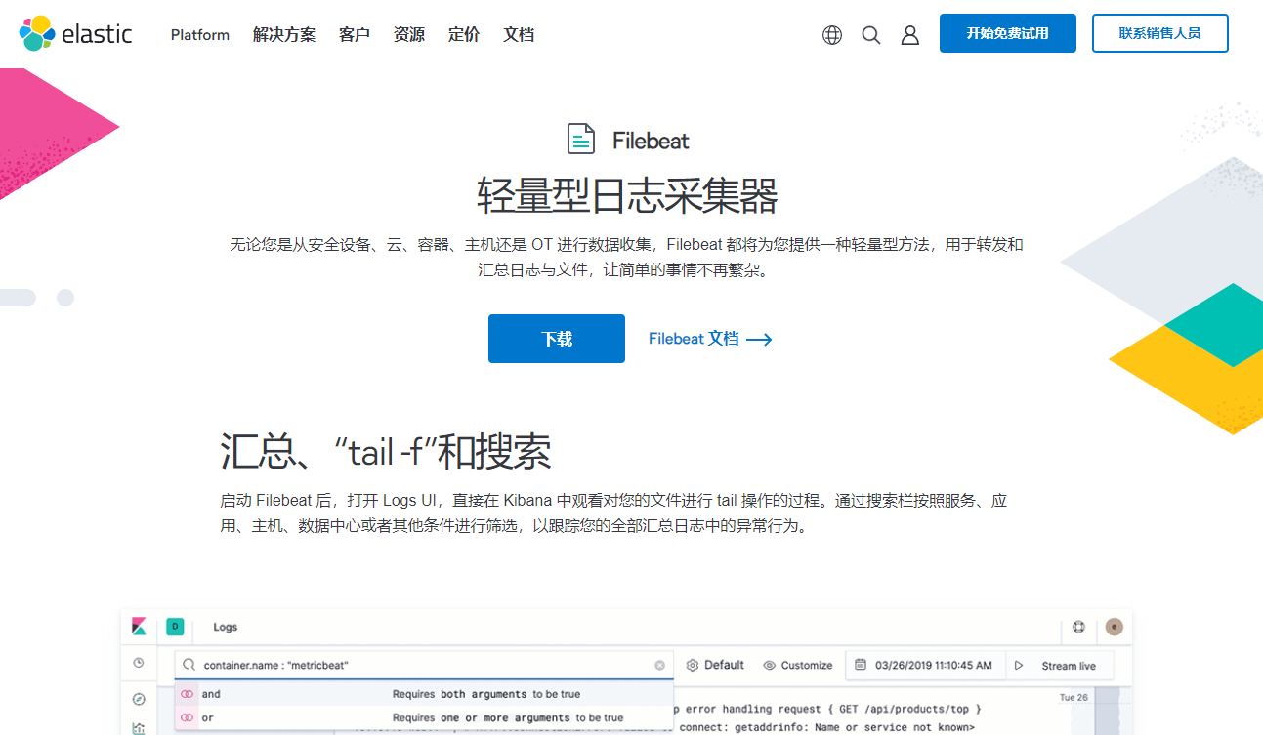Open the 资源 menu
This screenshot has width=1263, height=735.
[x=409, y=35]
